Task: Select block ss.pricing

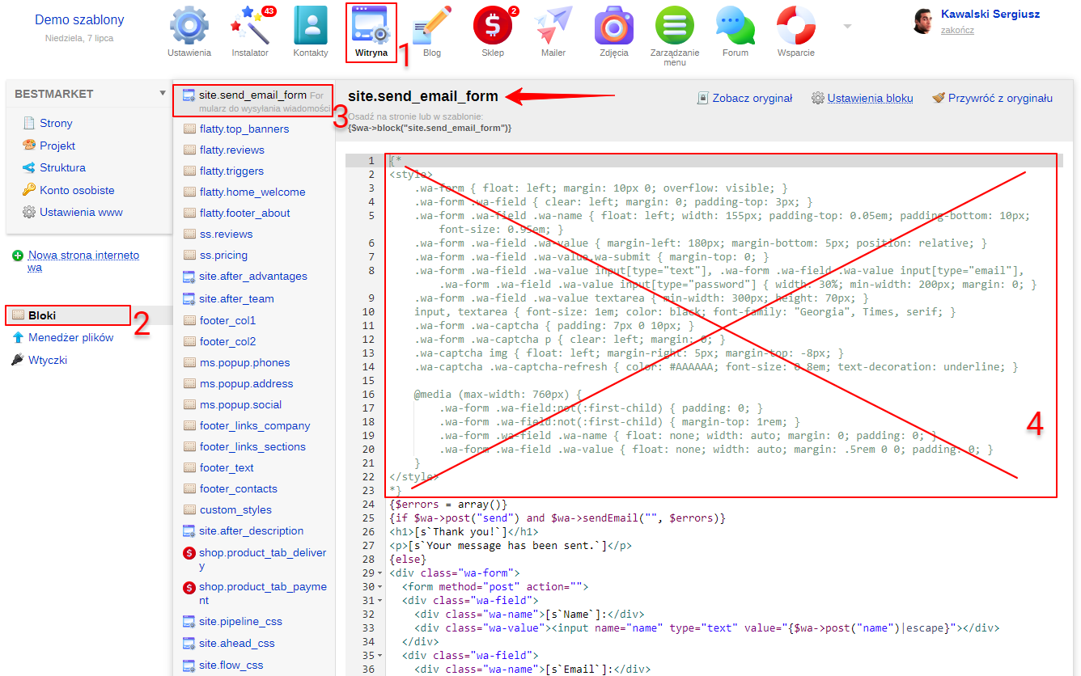Action: pos(223,255)
